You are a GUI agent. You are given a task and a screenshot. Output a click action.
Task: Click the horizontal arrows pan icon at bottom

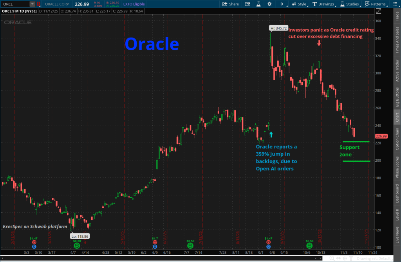point(338,258)
